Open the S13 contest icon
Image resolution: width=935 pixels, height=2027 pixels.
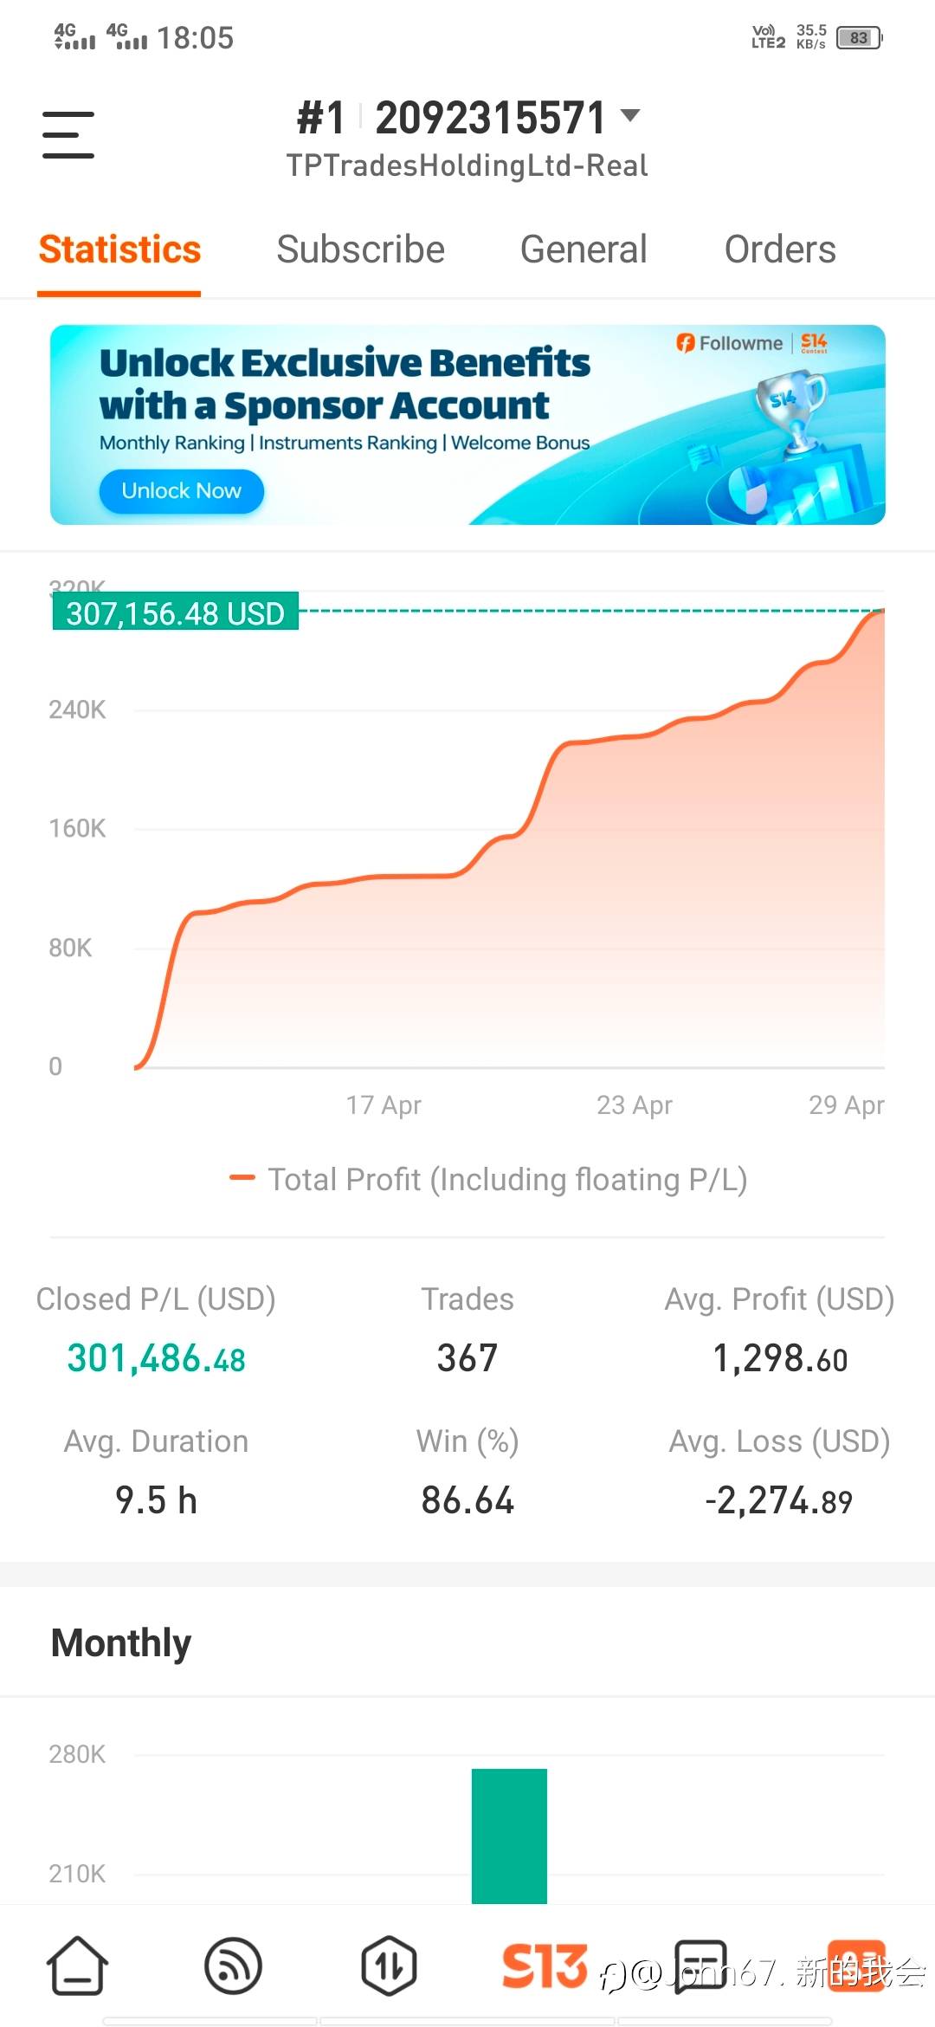(x=545, y=1965)
